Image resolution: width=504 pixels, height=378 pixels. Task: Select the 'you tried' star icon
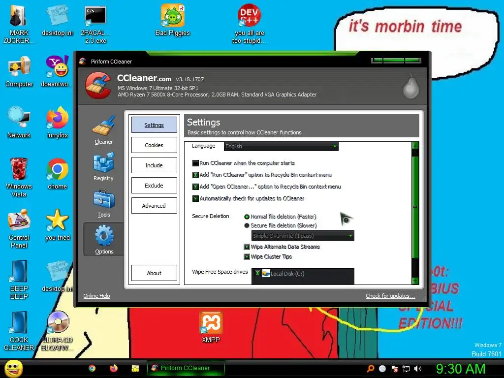tap(57, 224)
